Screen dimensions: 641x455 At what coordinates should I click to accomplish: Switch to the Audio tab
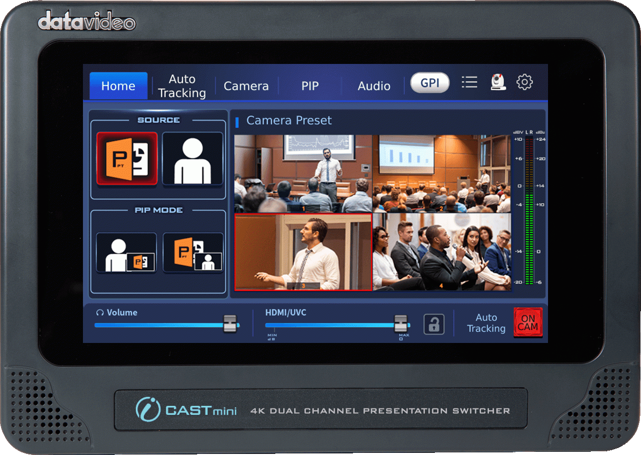tap(374, 86)
